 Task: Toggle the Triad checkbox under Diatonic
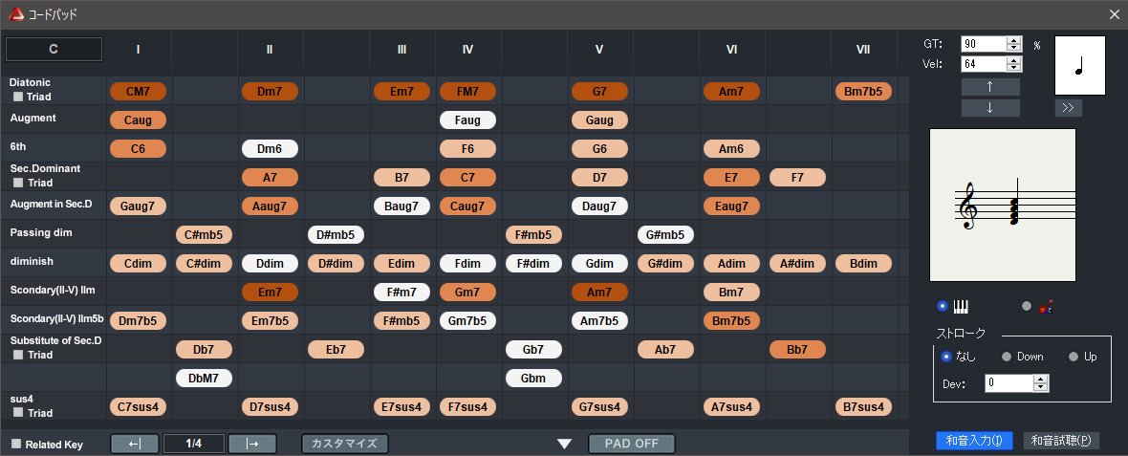pyautogui.click(x=17, y=97)
